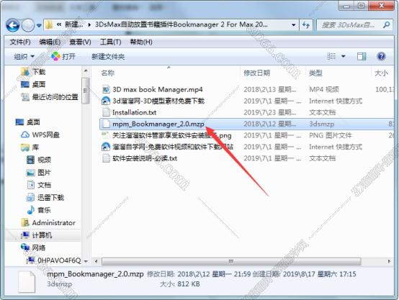Click the 打开 toolbar button
Screen dimensions: 399x300
tap(63, 56)
